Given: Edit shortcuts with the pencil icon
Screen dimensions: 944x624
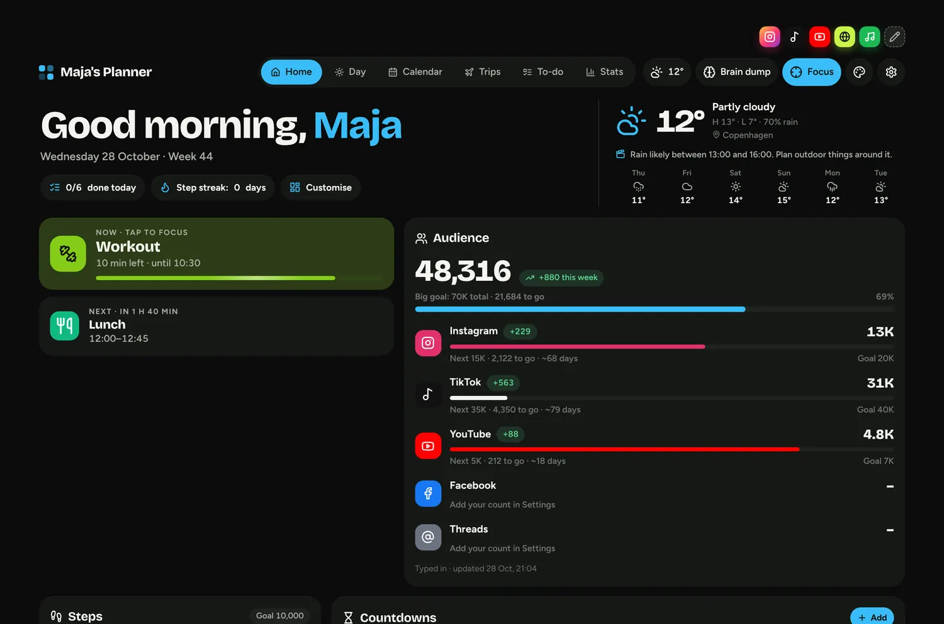Looking at the screenshot, I should (x=894, y=36).
